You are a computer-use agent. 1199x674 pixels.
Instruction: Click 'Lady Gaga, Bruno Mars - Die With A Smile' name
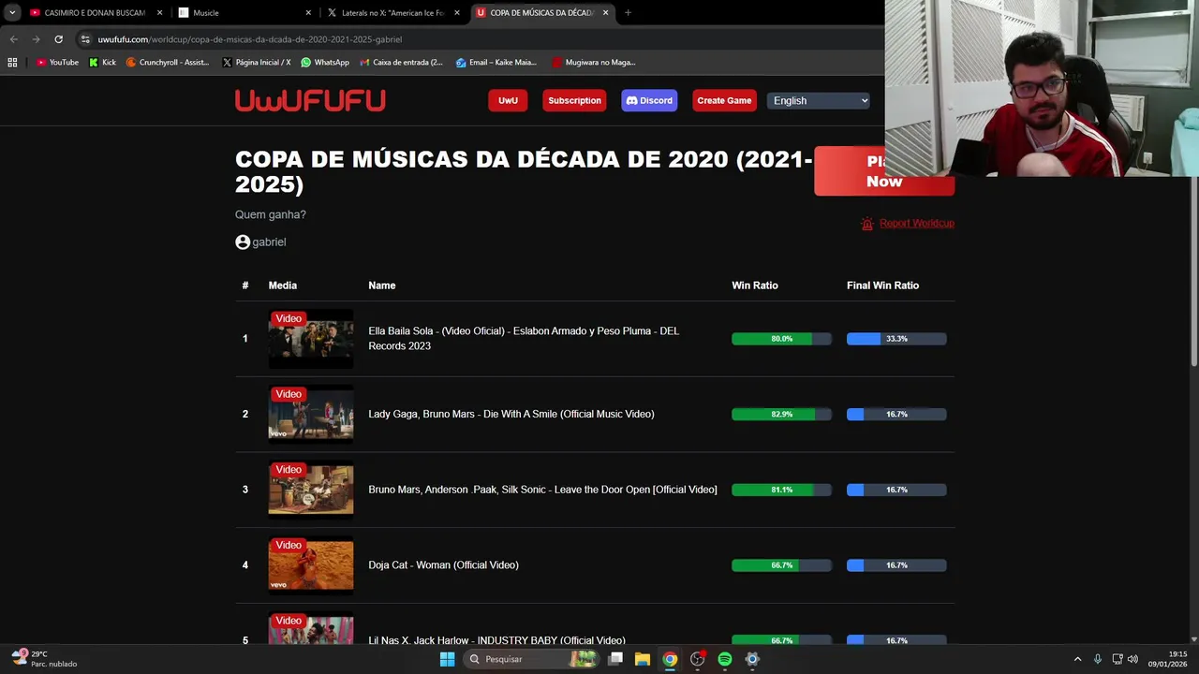tap(511, 414)
